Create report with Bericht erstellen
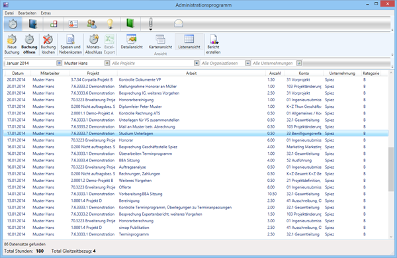Screen dimensions: 397x258 coord(213,44)
